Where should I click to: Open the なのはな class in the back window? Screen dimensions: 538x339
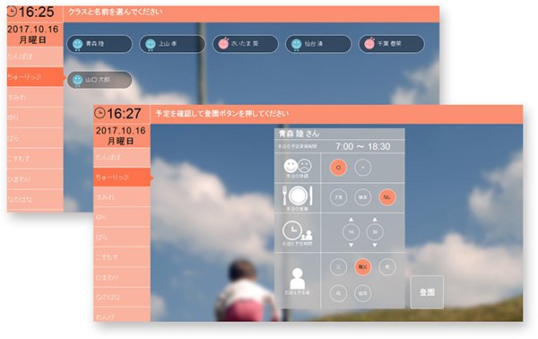click(35, 199)
